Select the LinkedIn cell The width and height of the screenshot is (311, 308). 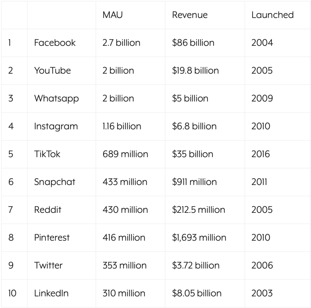pyautogui.click(x=51, y=293)
